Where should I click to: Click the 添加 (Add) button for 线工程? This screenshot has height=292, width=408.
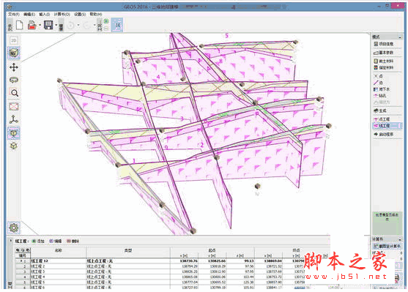pos(38,241)
